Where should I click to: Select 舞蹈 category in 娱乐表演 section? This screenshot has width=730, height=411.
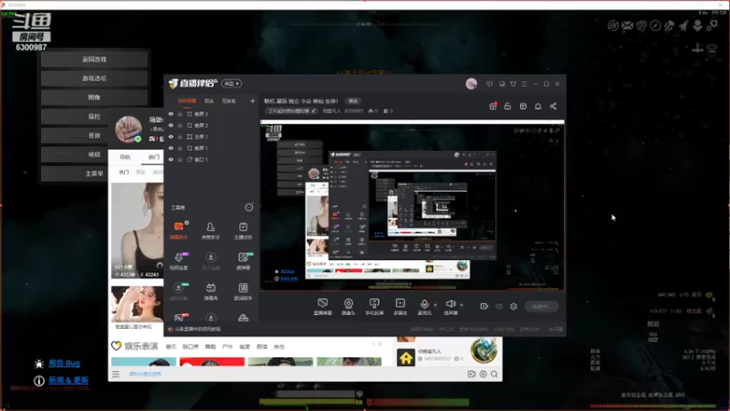[x=211, y=347]
